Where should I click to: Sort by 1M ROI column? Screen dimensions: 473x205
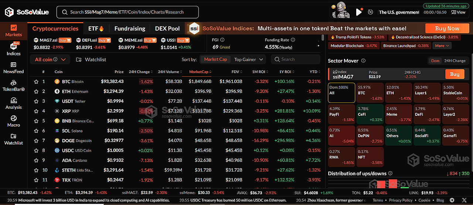click(260, 72)
